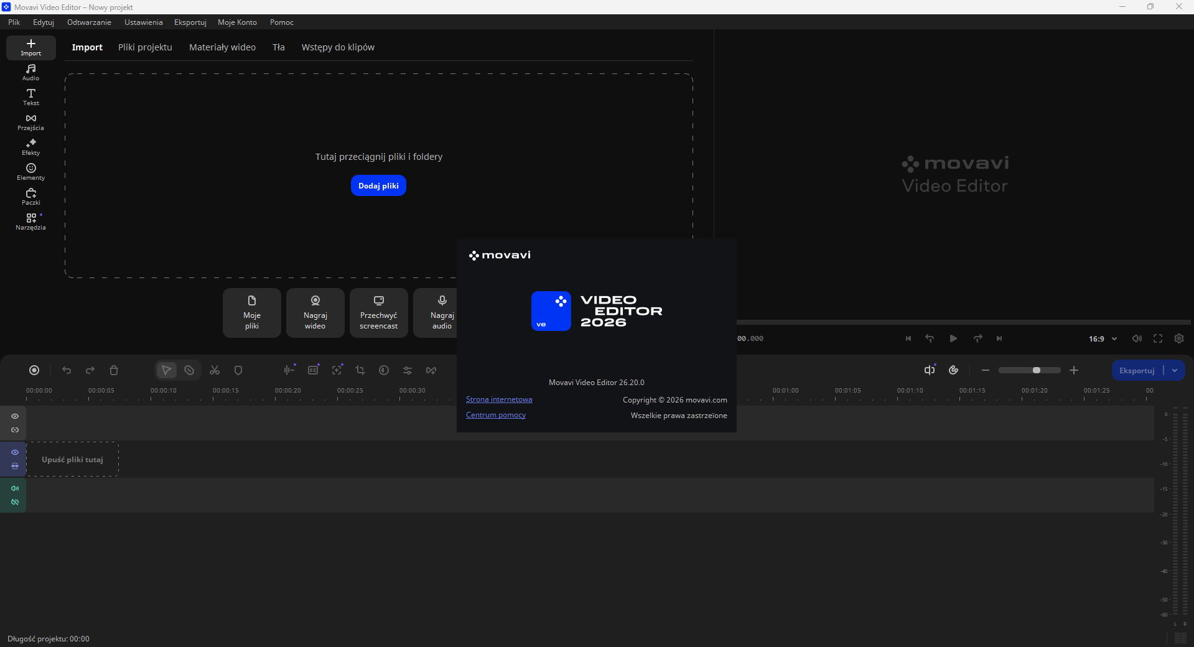Open clip properties sliders icon
1194x647 pixels.
(408, 370)
